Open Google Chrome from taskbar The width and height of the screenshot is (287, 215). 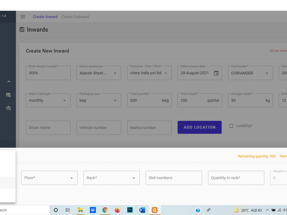105,210
